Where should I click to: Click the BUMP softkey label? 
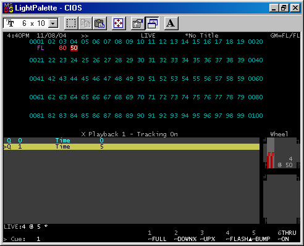point(261,239)
